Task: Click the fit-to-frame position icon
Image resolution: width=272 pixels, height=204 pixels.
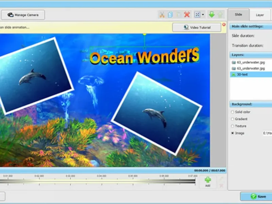Action: (x=197, y=15)
